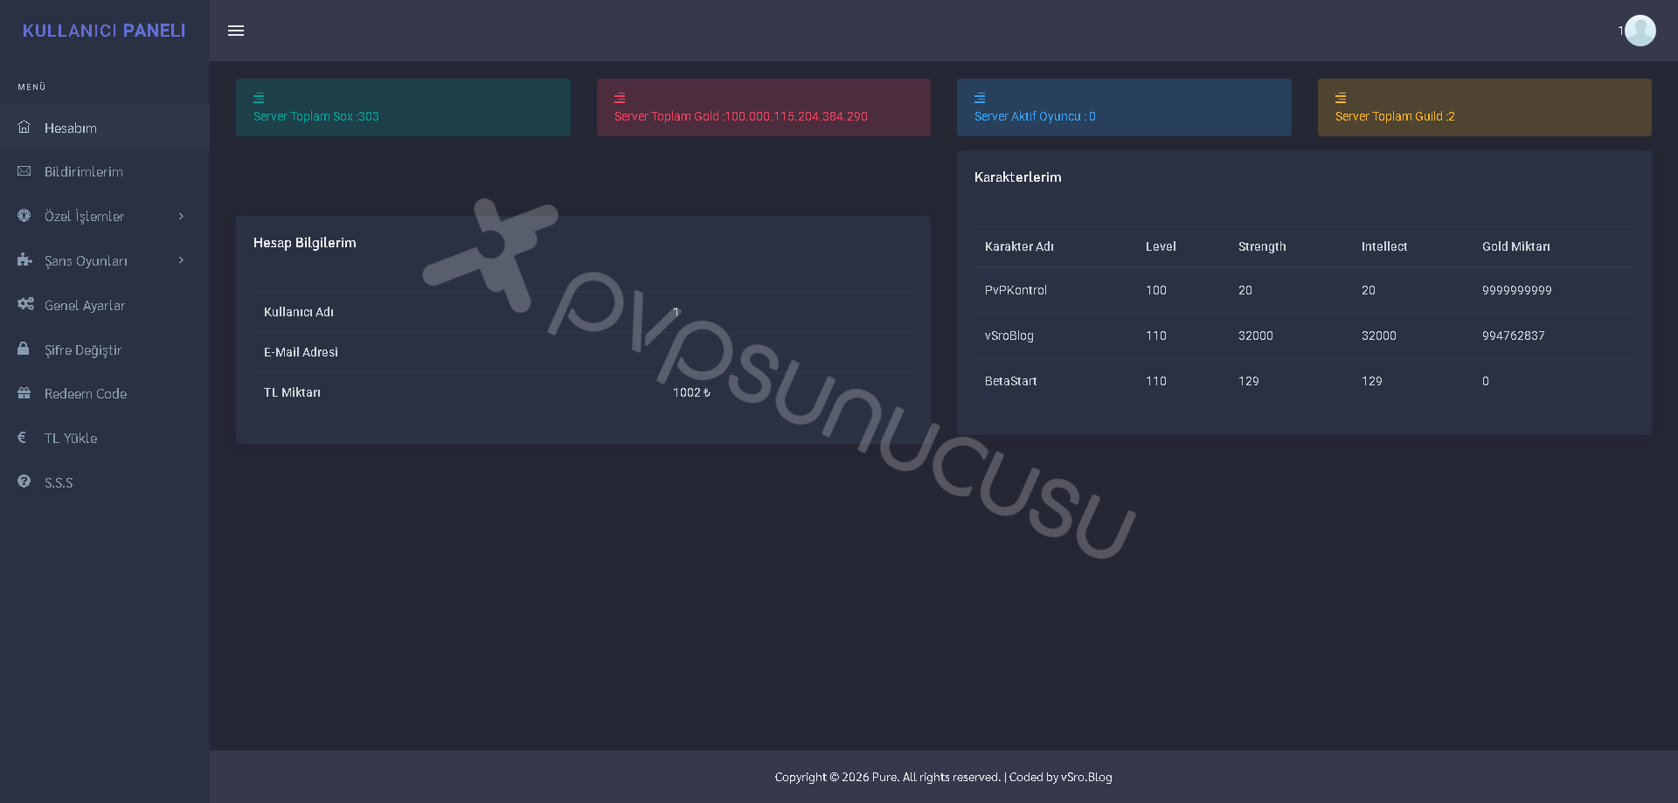Click the home icon beside Hesabım
This screenshot has width=1678, height=803.
[x=24, y=127]
